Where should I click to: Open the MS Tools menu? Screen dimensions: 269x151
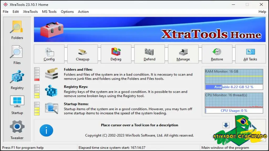[x=49, y=12]
